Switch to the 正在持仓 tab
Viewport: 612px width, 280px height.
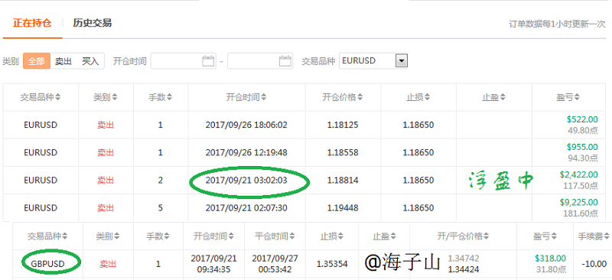pyautogui.click(x=32, y=23)
